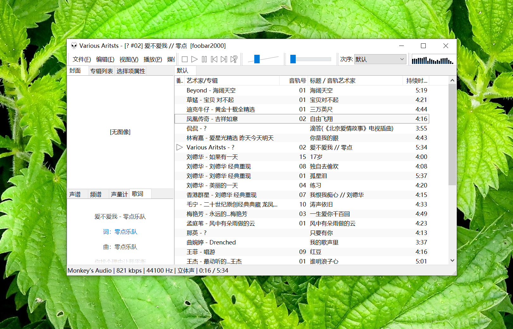
Task: Select the track titled 独自去偷欢
Action: pos(302,166)
